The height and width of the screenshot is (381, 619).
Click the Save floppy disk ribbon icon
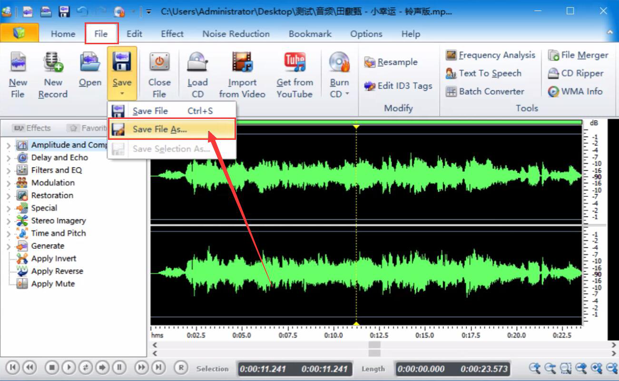coord(122,62)
